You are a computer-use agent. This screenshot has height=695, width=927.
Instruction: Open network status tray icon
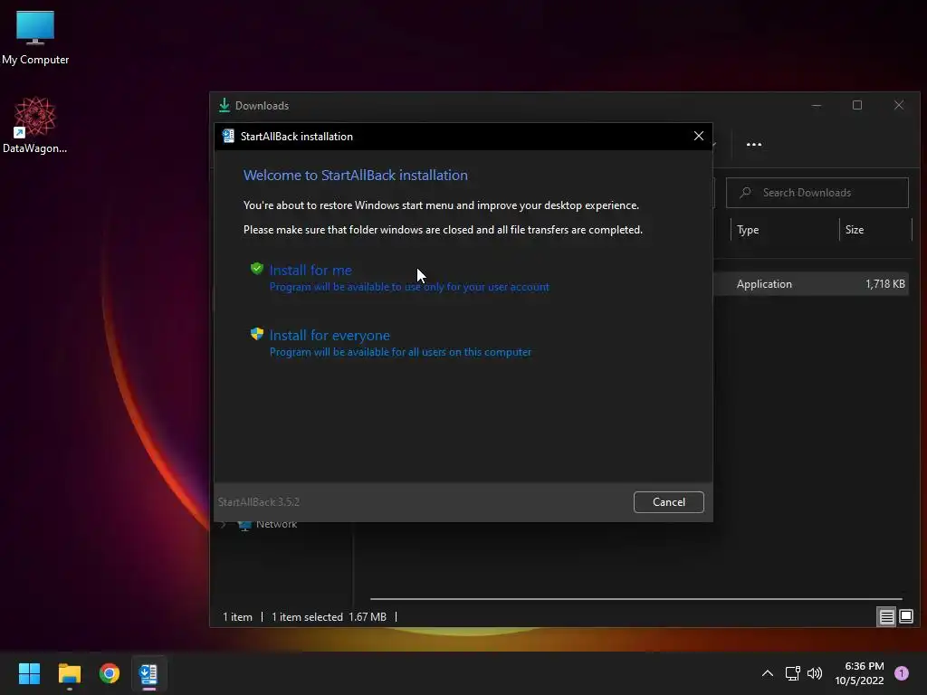pyautogui.click(x=792, y=673)
